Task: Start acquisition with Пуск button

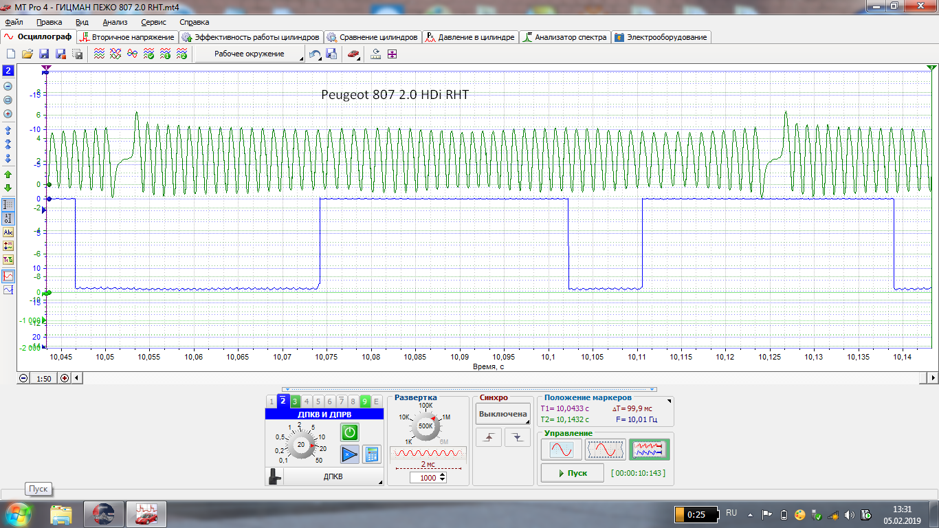Action: (x=572, y=473)
